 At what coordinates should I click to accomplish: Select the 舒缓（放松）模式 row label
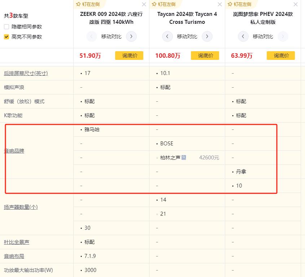[24, 101]
